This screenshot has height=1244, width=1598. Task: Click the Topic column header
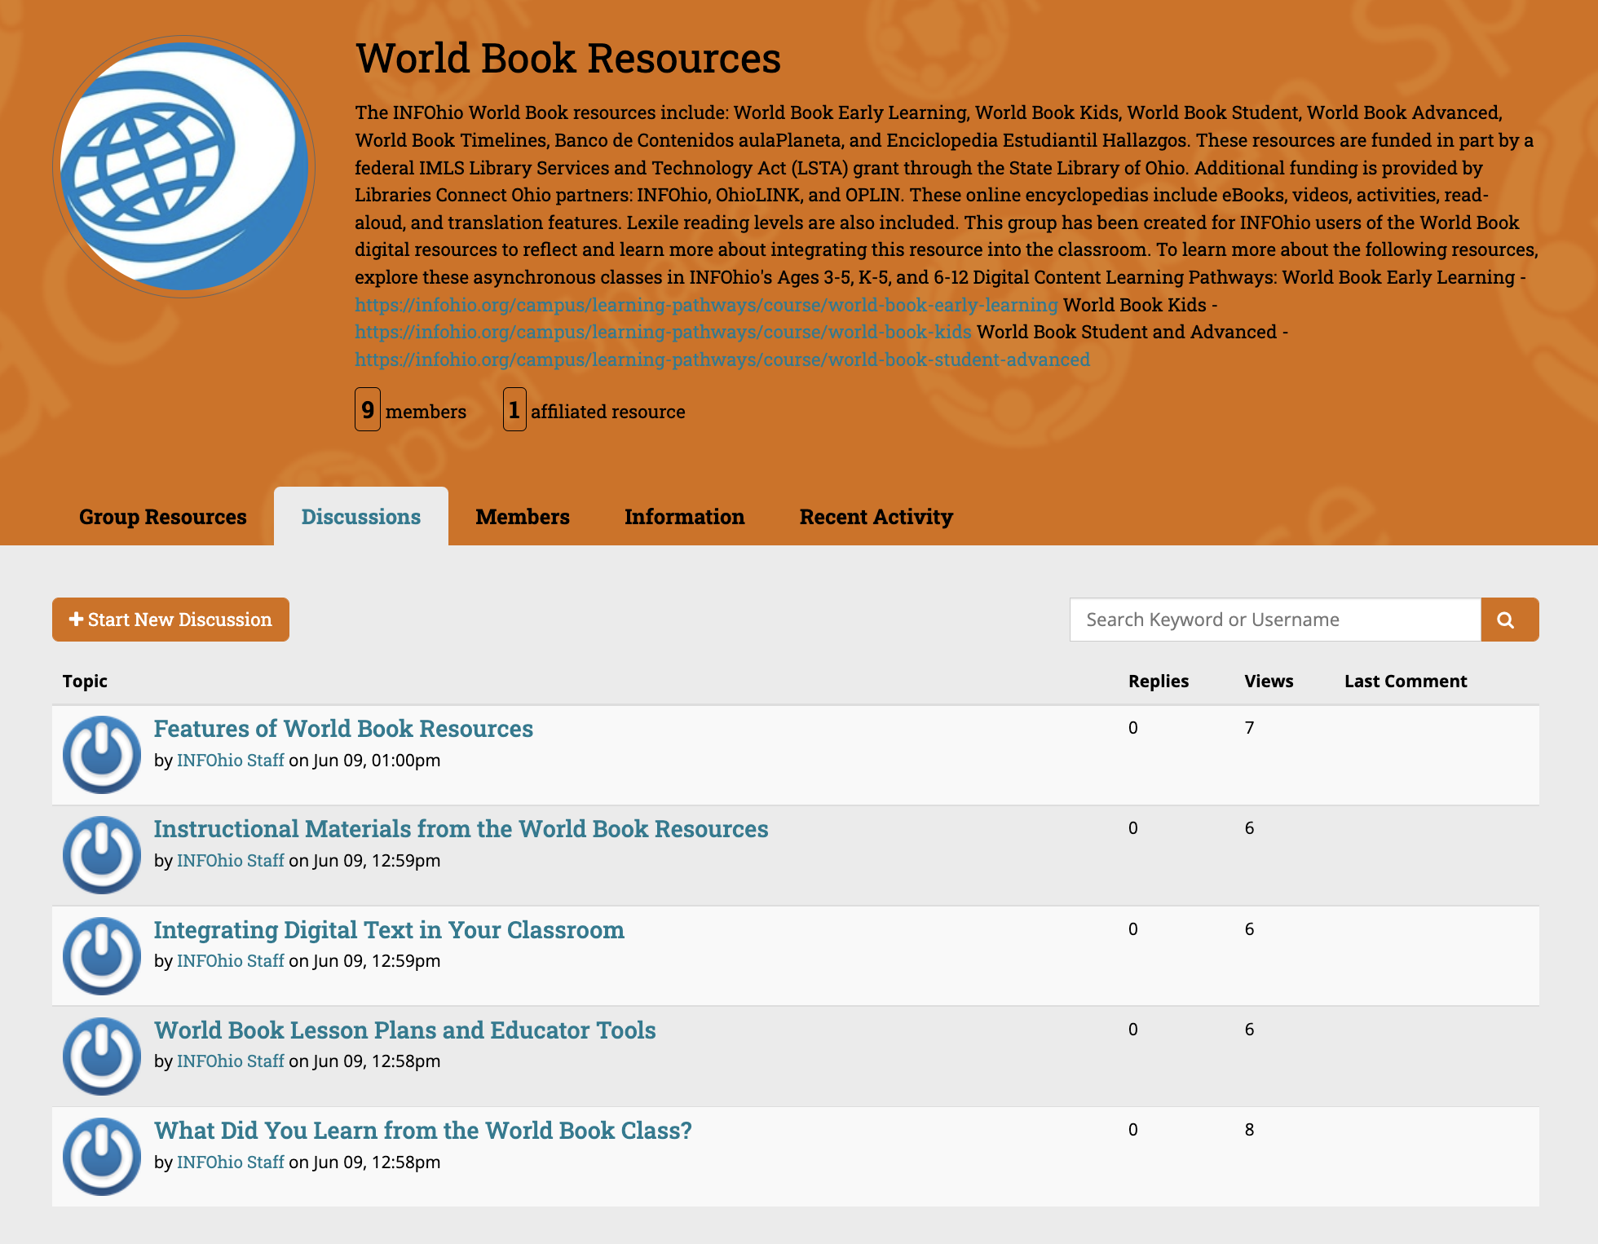click(85, 682)
